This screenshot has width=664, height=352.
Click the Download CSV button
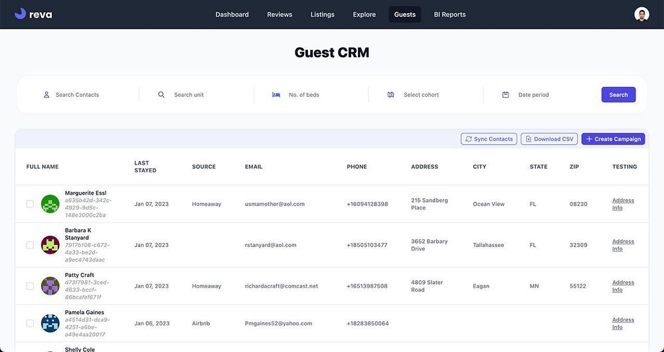coord(549,139)
